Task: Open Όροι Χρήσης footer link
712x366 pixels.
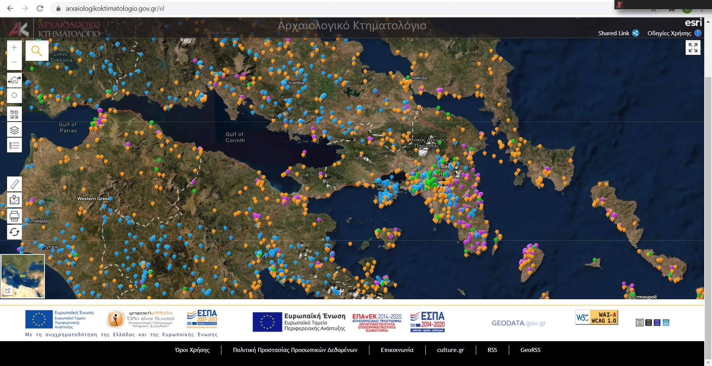Action: coord(192,350)
